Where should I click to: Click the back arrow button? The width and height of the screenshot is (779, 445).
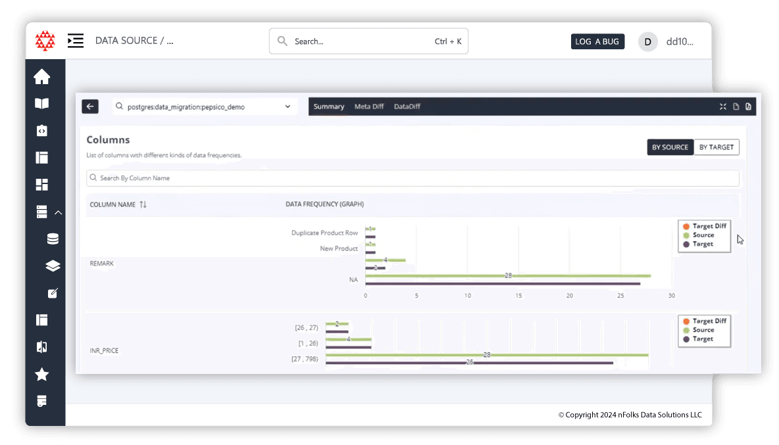(x=90, y=106)
